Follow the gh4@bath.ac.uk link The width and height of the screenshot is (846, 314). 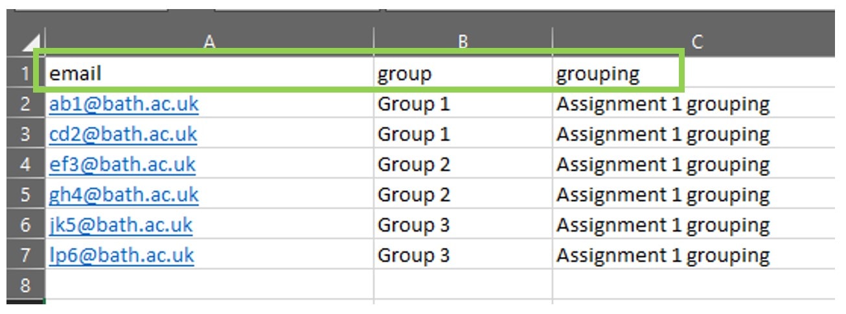point(124,195)
